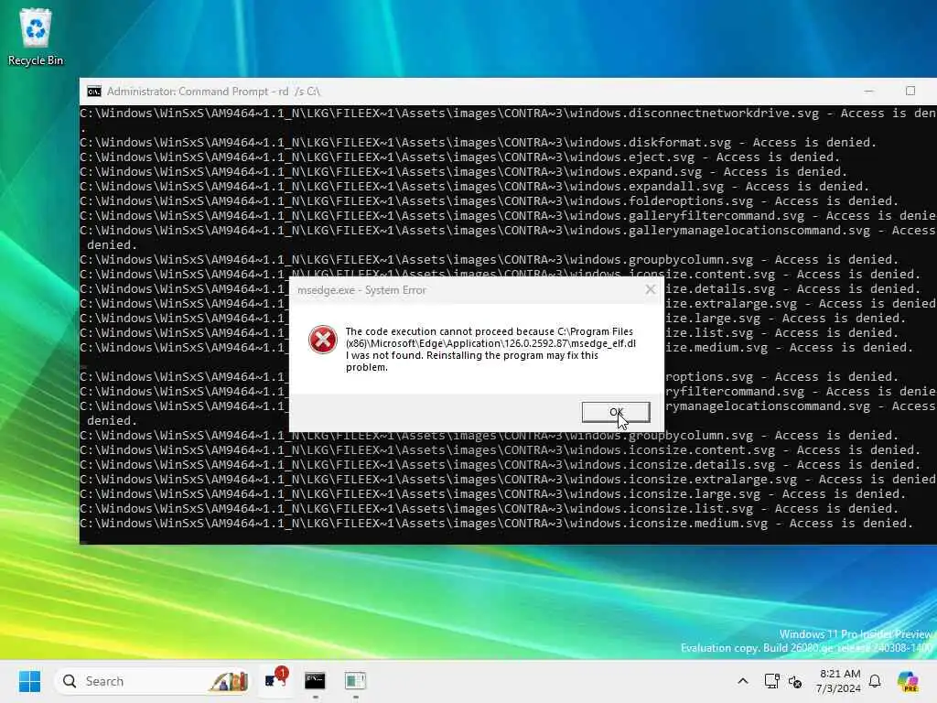Select the Command Prompt taskbar icon

[x=315, y=681]
